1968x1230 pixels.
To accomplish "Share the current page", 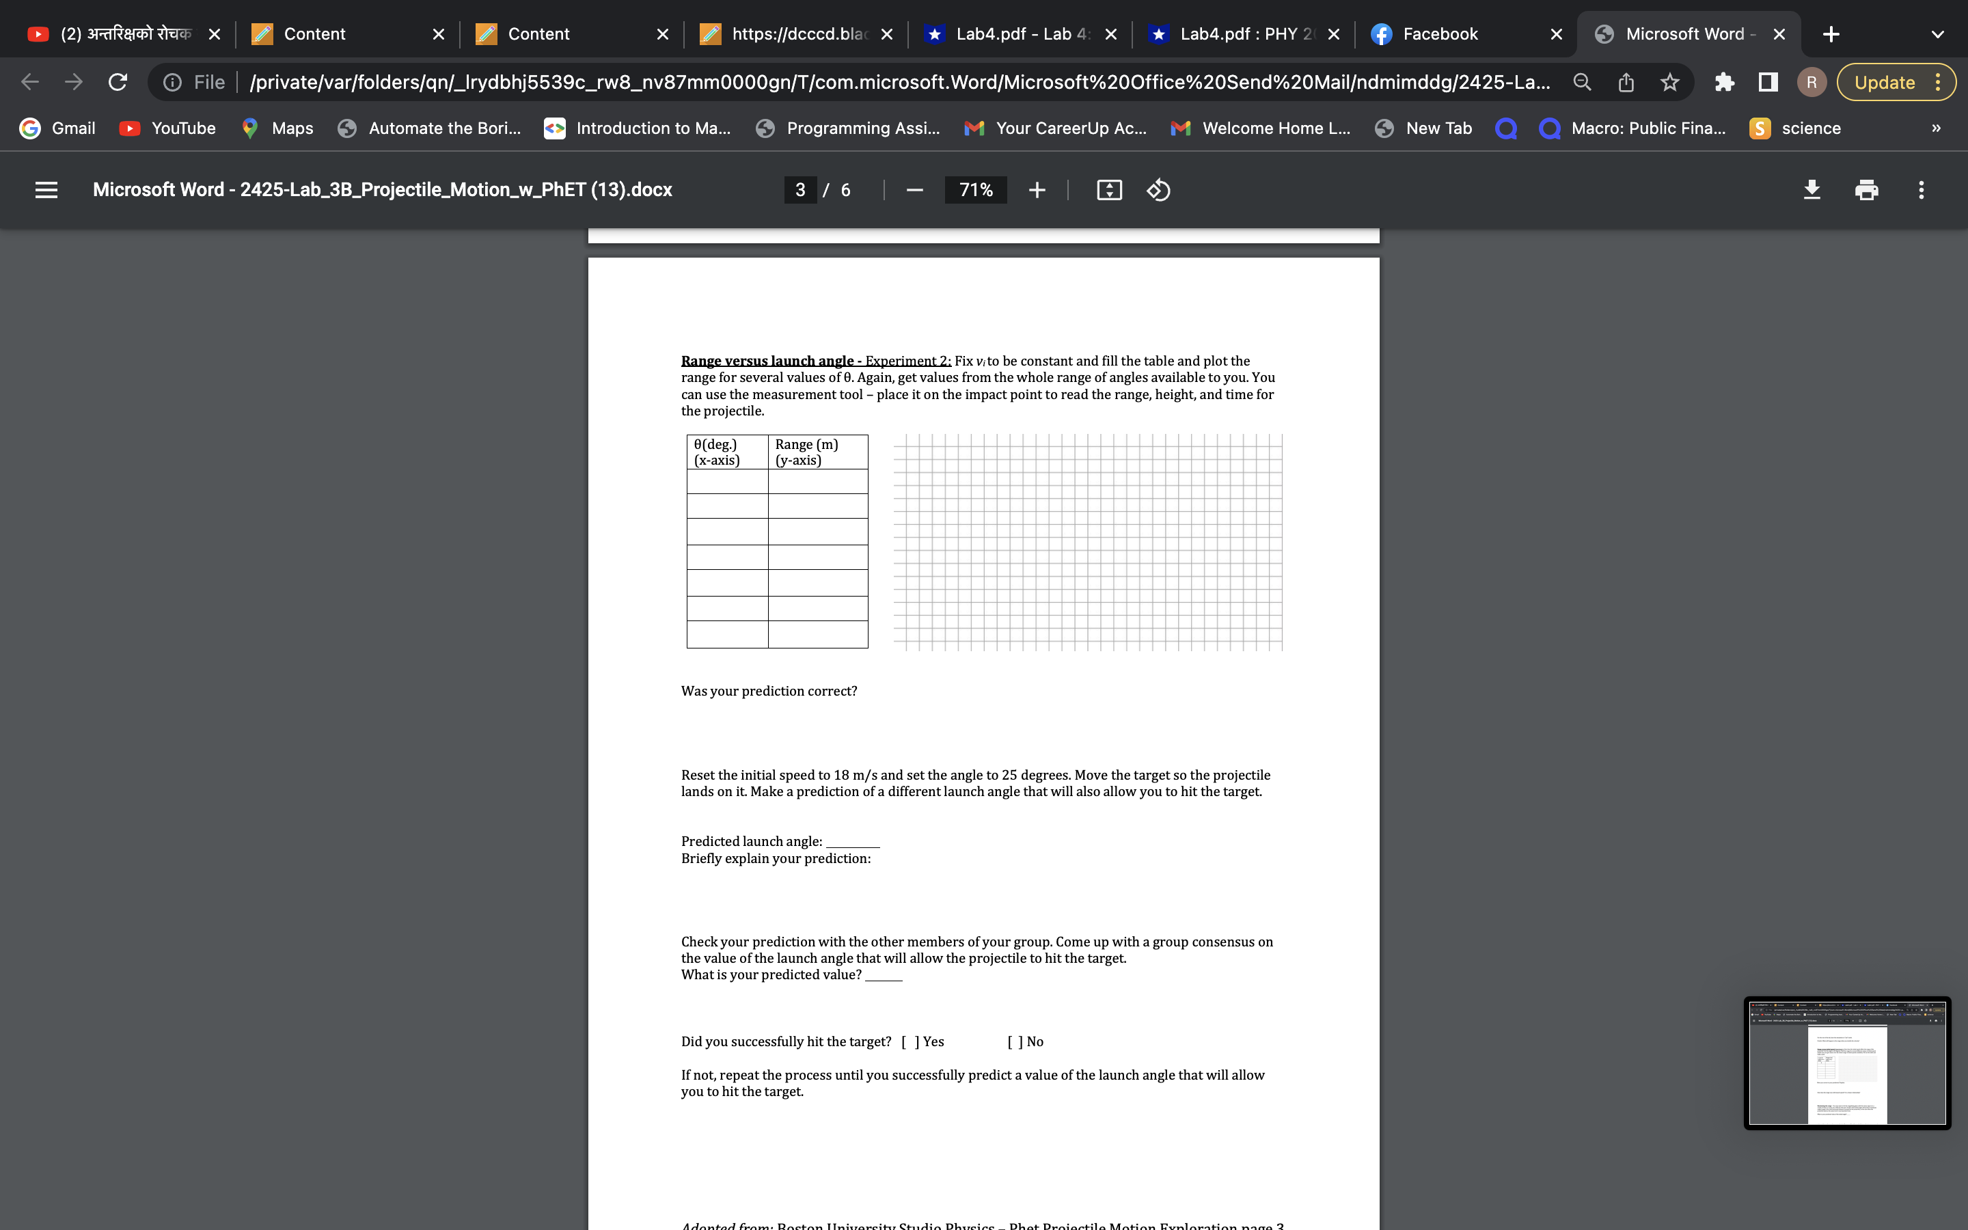I will pos(1625,81).
